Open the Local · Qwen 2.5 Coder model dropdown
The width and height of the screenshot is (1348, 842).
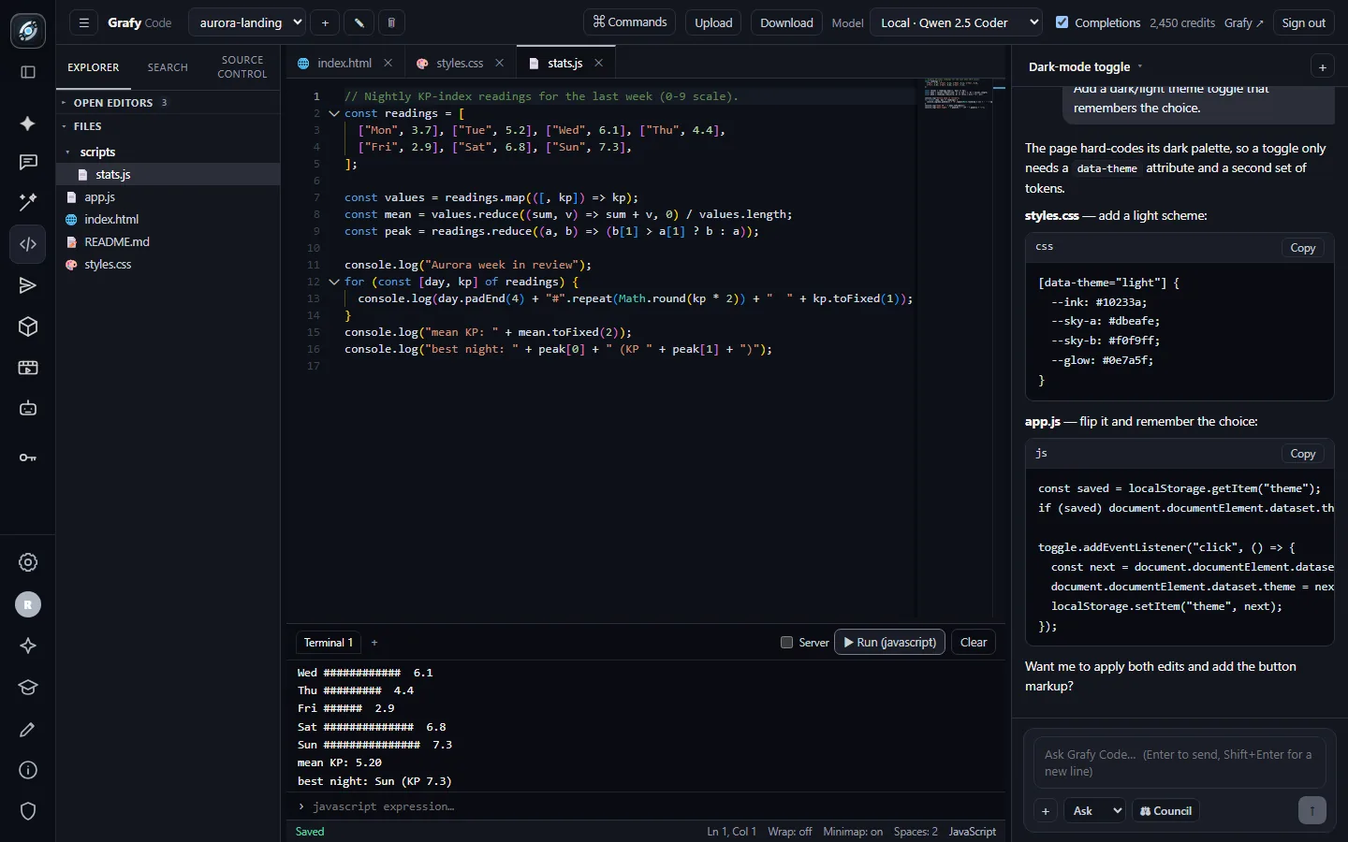pos(956,22)
